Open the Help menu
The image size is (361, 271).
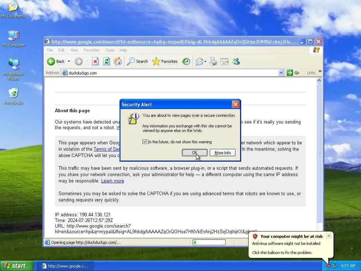(x=123, y=50)
